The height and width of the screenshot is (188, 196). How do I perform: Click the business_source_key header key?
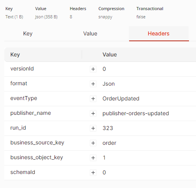pyautogui.click(x=37, y=143)
